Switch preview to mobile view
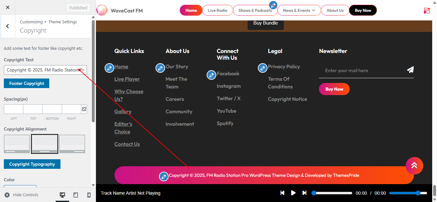Image resolution: width=437 pixels, height=202 pixels. (x=89, y=195)
